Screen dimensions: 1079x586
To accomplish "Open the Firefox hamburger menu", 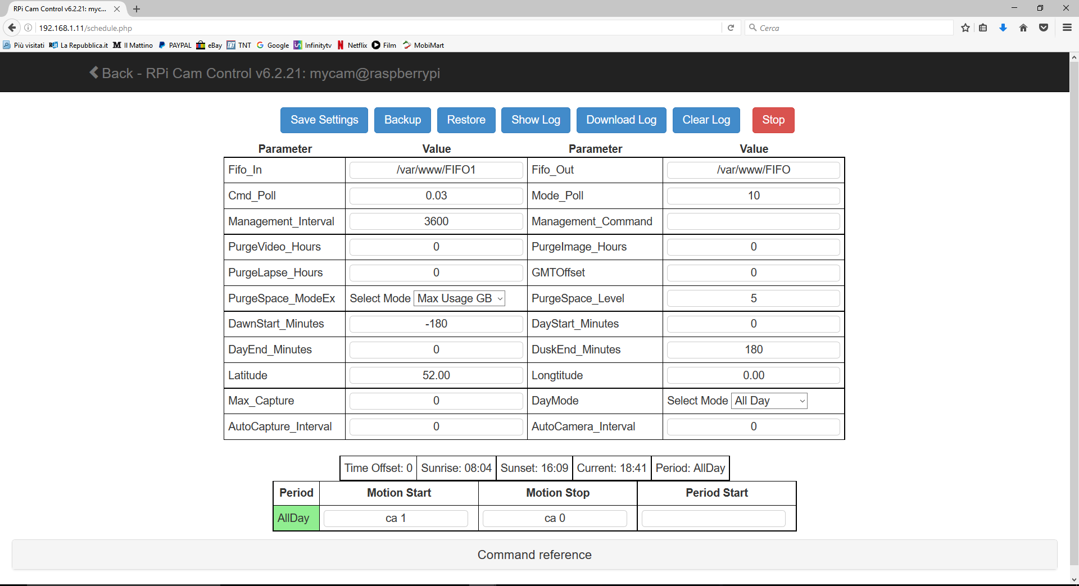I will tap(1067, 28).
